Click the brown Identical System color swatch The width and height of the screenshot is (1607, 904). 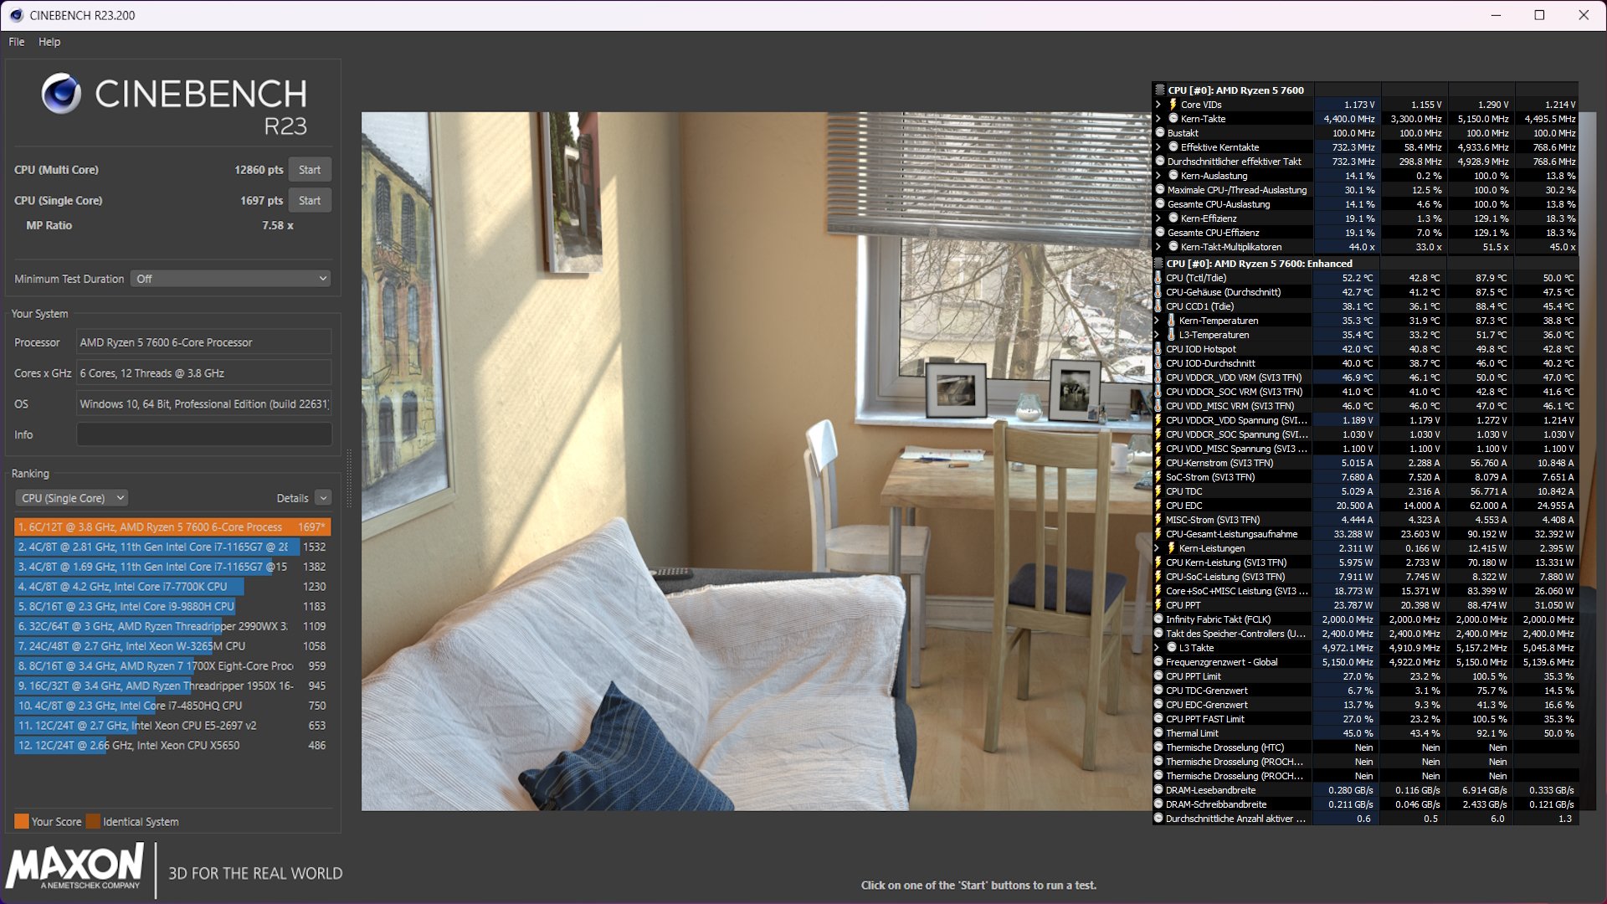pos(93,821)
